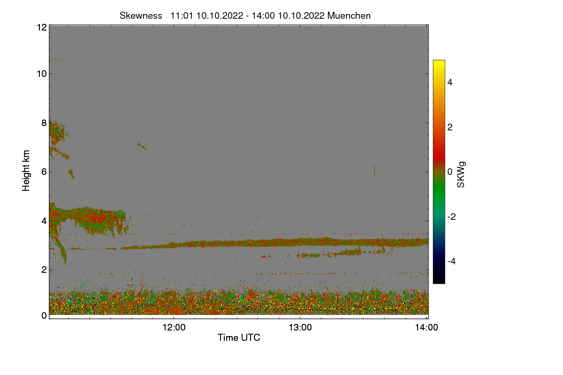Click the black bottom of the colorbar
The image size is (563, 375).
(439, 279)
